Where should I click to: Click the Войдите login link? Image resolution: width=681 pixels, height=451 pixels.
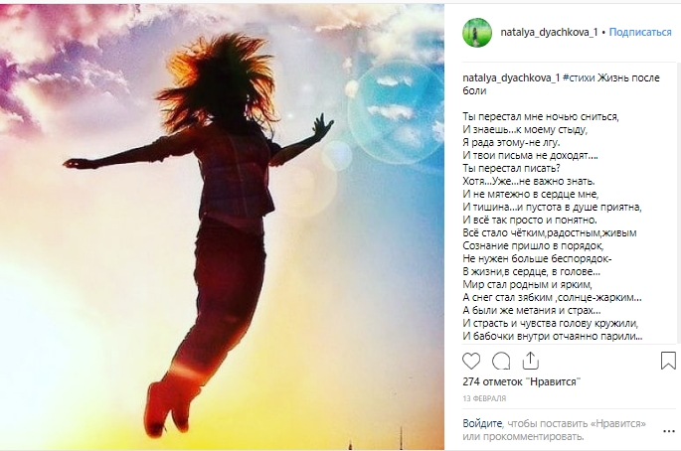(x=482, y=423)
